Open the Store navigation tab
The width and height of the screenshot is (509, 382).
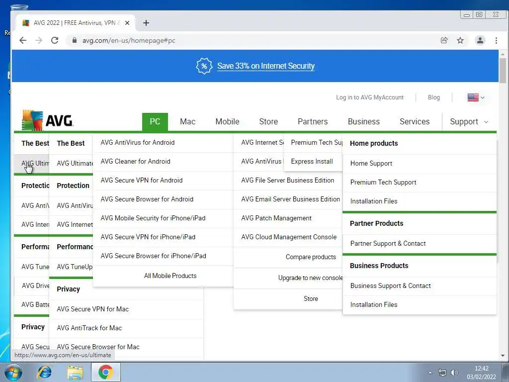(268, 121)
